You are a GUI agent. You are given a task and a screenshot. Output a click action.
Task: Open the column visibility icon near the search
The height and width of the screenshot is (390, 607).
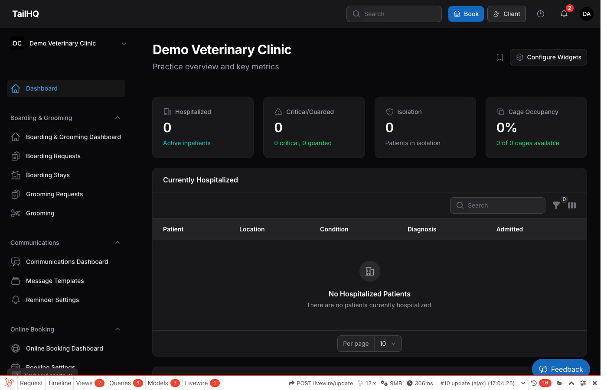pos(571,205)
